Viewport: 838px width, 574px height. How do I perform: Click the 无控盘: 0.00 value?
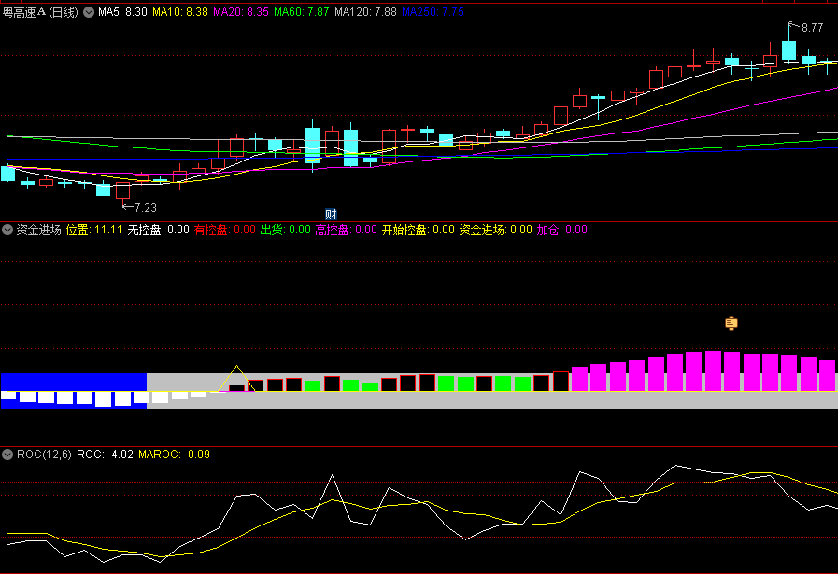(x=158, y=230)
